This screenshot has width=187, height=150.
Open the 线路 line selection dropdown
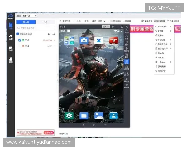pos(30,16)
